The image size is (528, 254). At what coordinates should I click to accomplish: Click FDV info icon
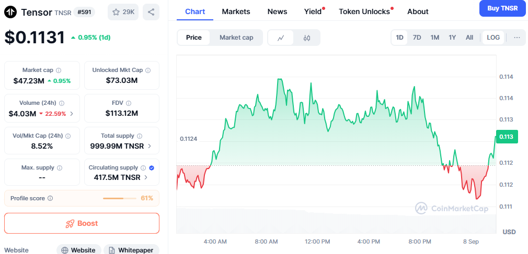tap(129, 103)
